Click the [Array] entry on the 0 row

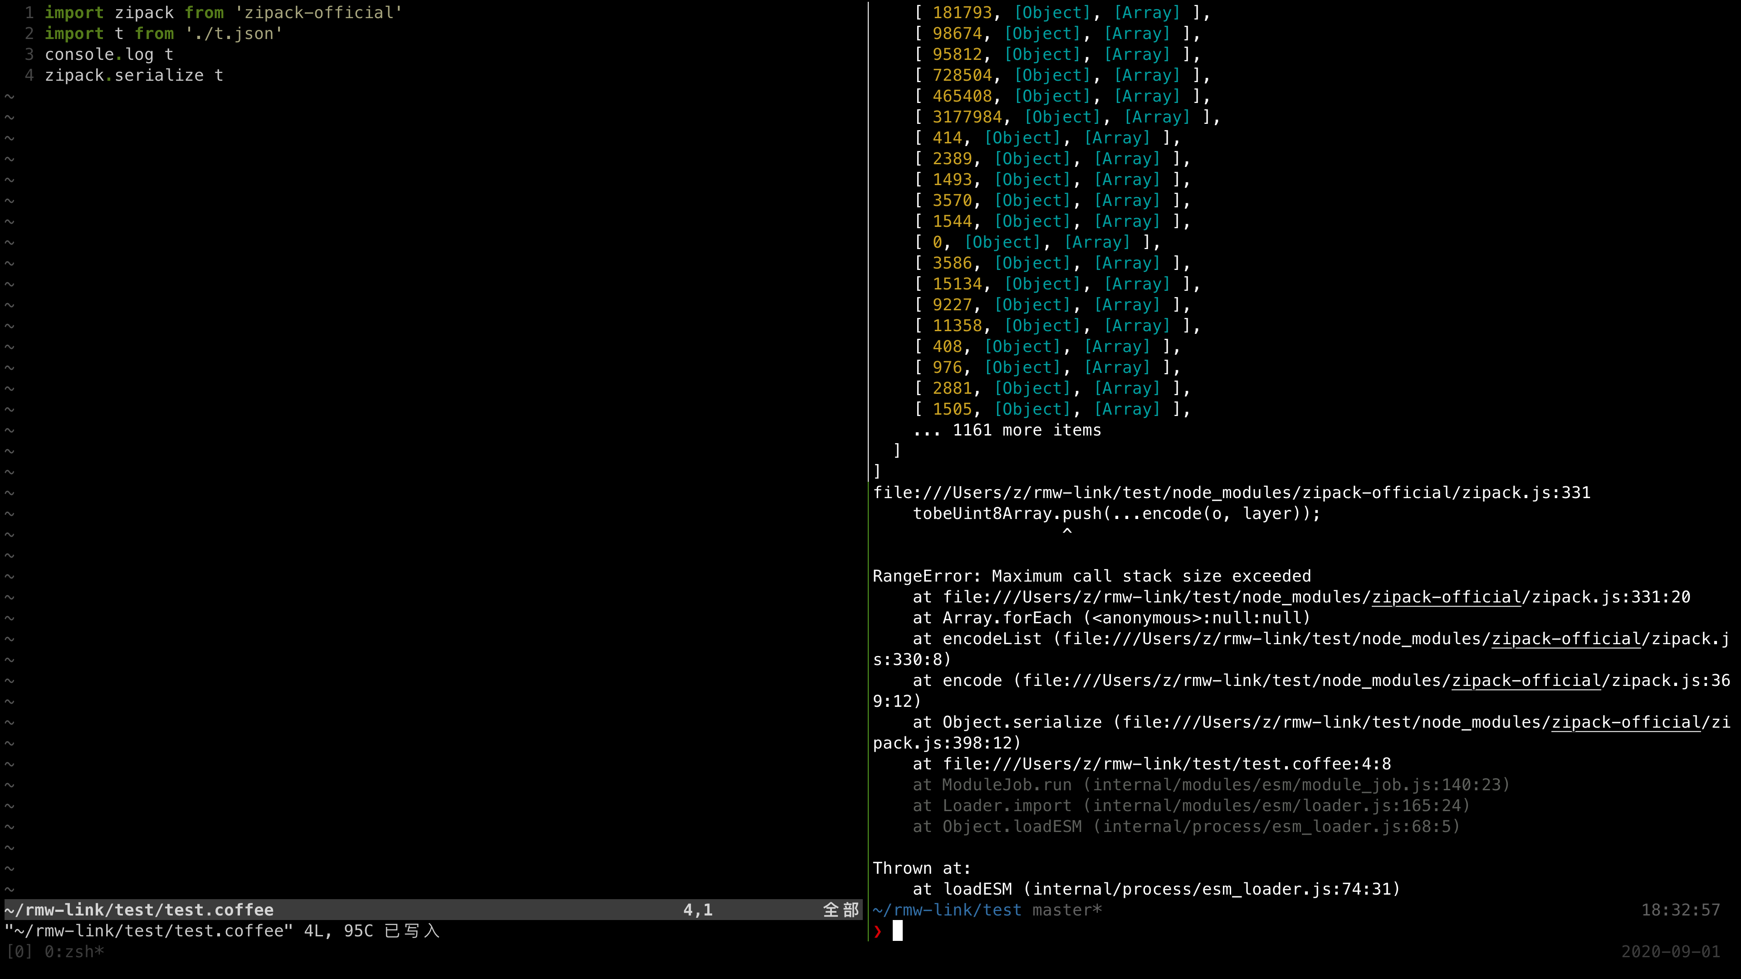point(1097,243)
